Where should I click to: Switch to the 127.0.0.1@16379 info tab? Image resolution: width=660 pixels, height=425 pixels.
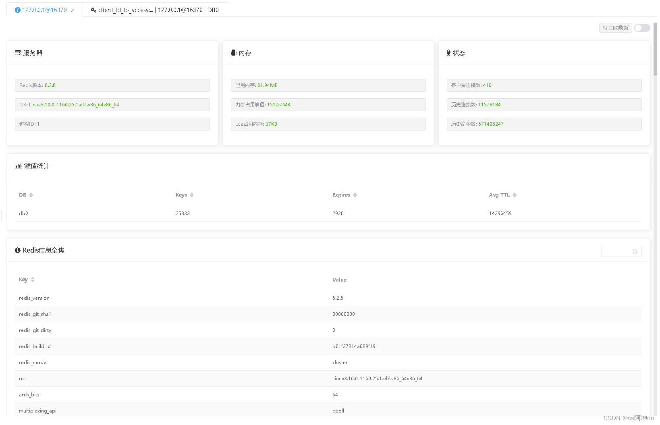[x=44, y=10]
